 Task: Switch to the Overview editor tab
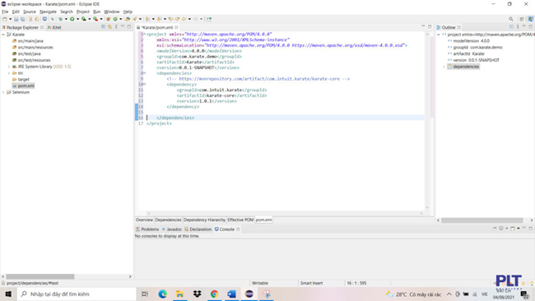point(144,220)
